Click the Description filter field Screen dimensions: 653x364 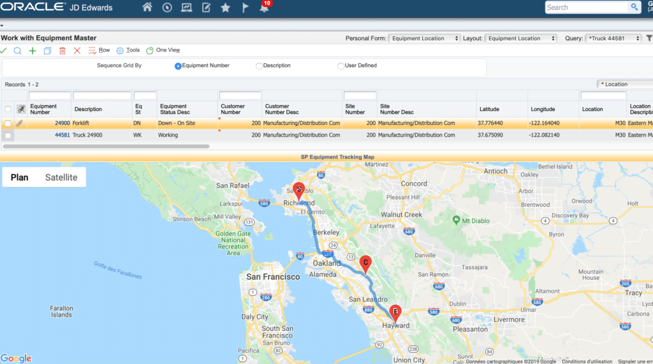pyautogui.click(x=102, y=96)
